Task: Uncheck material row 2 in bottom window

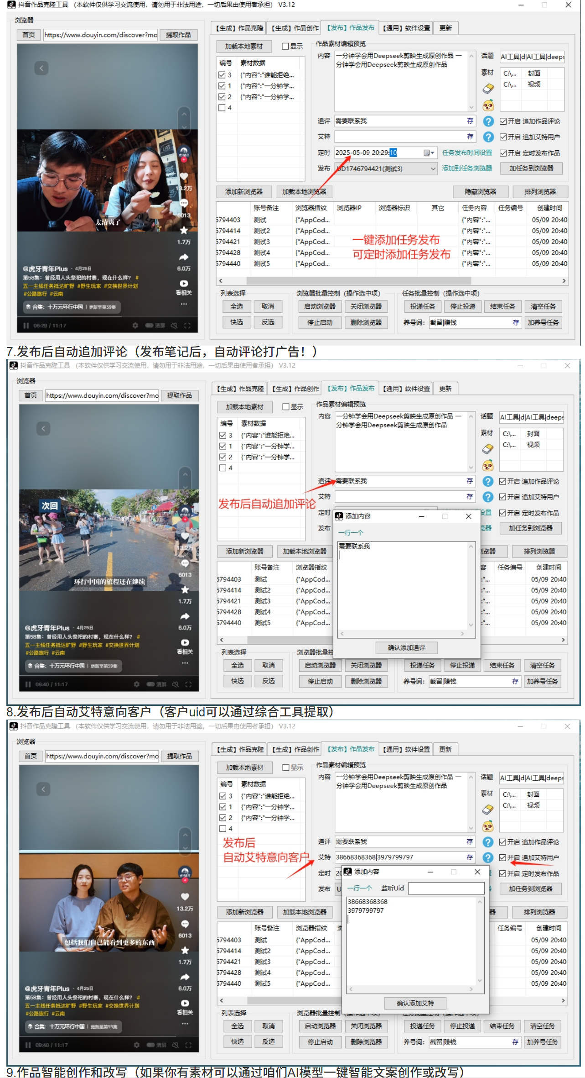Action: point(223,818)
